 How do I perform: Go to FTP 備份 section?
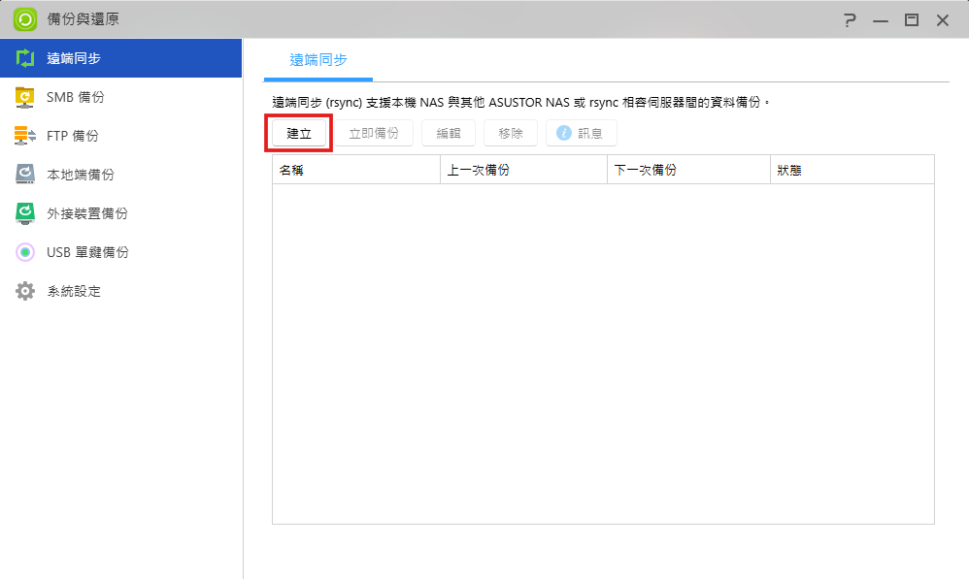pos(121,136)
